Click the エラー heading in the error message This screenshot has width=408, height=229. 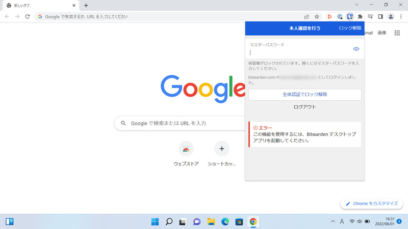[x=265, y=128]
